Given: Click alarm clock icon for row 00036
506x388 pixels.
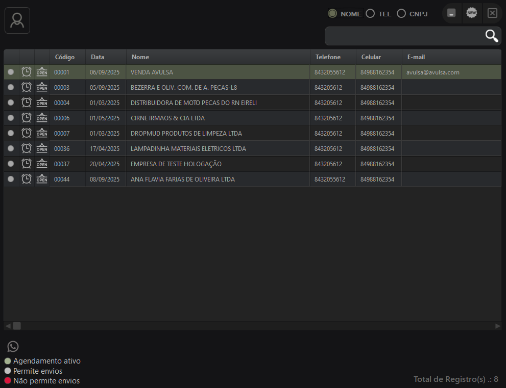Looking at the screenshot, I should (27, 149).
